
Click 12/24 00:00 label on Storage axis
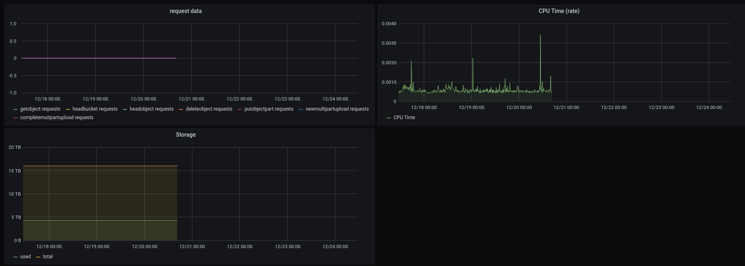pos(335,246)
